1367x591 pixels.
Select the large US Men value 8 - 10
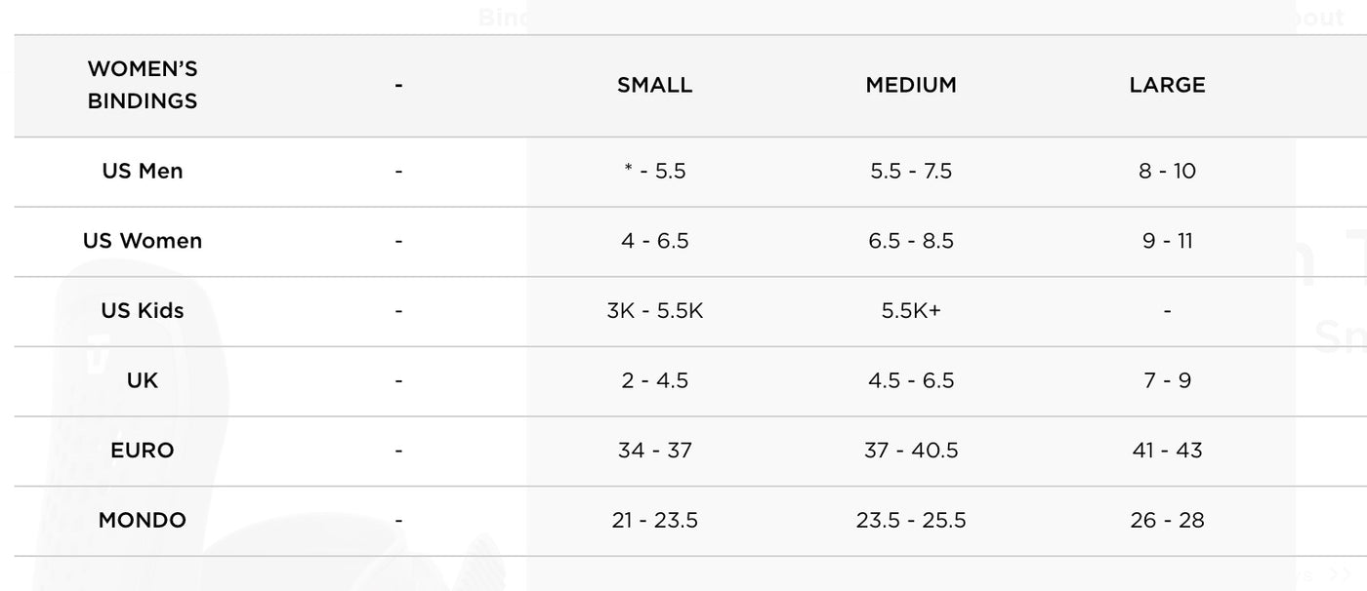point(1167,172)
